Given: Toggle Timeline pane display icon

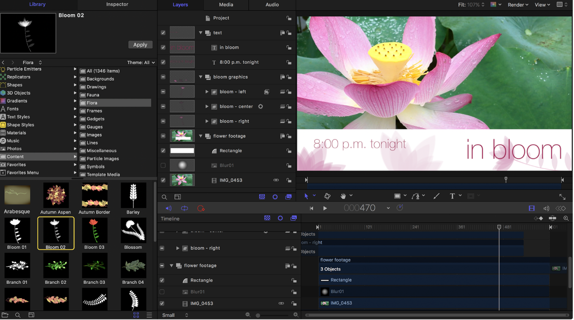Looking at the screenshot, I should [531, 208].
